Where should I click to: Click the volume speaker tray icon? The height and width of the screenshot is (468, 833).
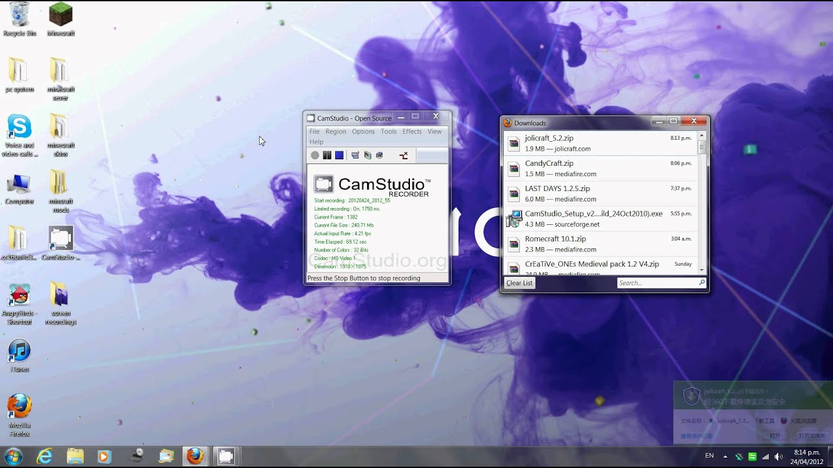778,456
